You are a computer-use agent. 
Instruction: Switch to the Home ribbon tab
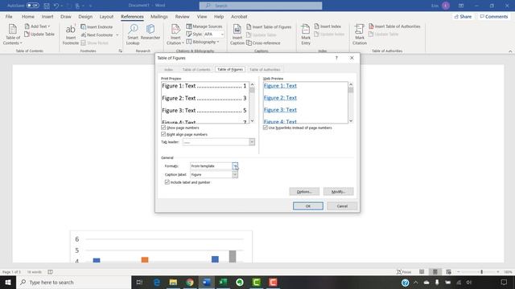(x=28, y=16)
